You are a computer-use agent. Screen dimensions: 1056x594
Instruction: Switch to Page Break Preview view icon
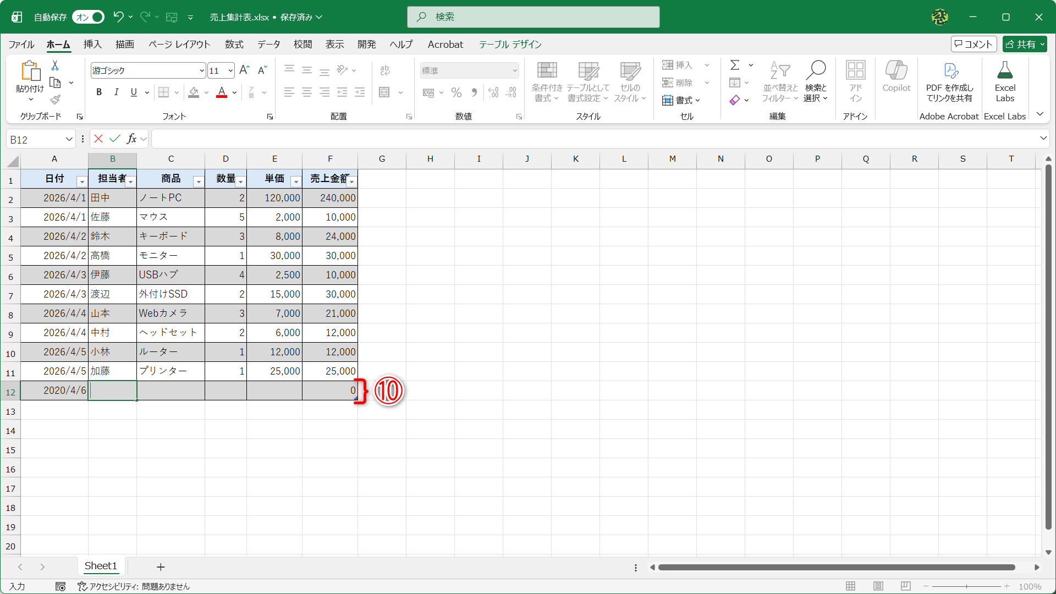906,586
